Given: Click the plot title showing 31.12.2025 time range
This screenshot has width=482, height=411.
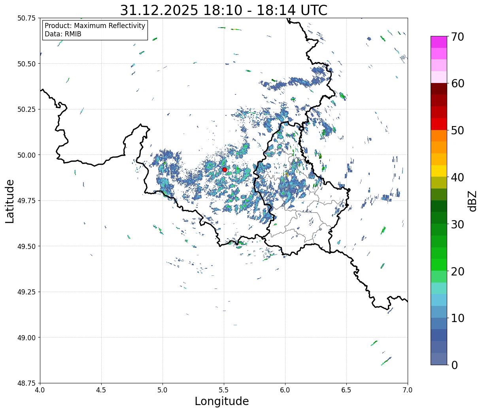Looking at the screenshot, I should [x=224, y=10].
